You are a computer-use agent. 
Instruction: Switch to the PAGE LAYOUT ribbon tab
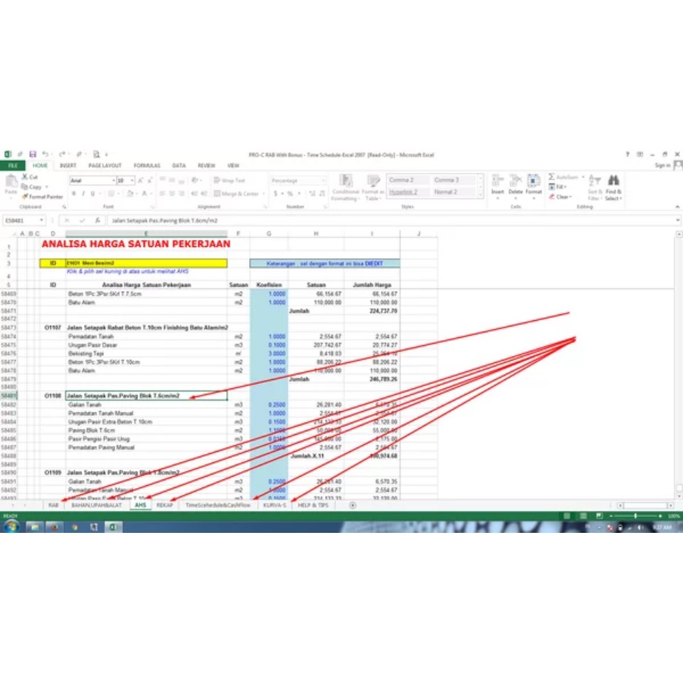click(105, 166)
